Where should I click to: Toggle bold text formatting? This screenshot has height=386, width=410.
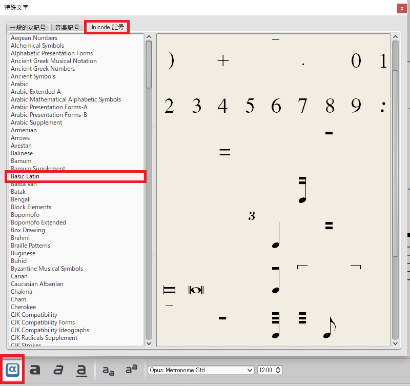34,370
